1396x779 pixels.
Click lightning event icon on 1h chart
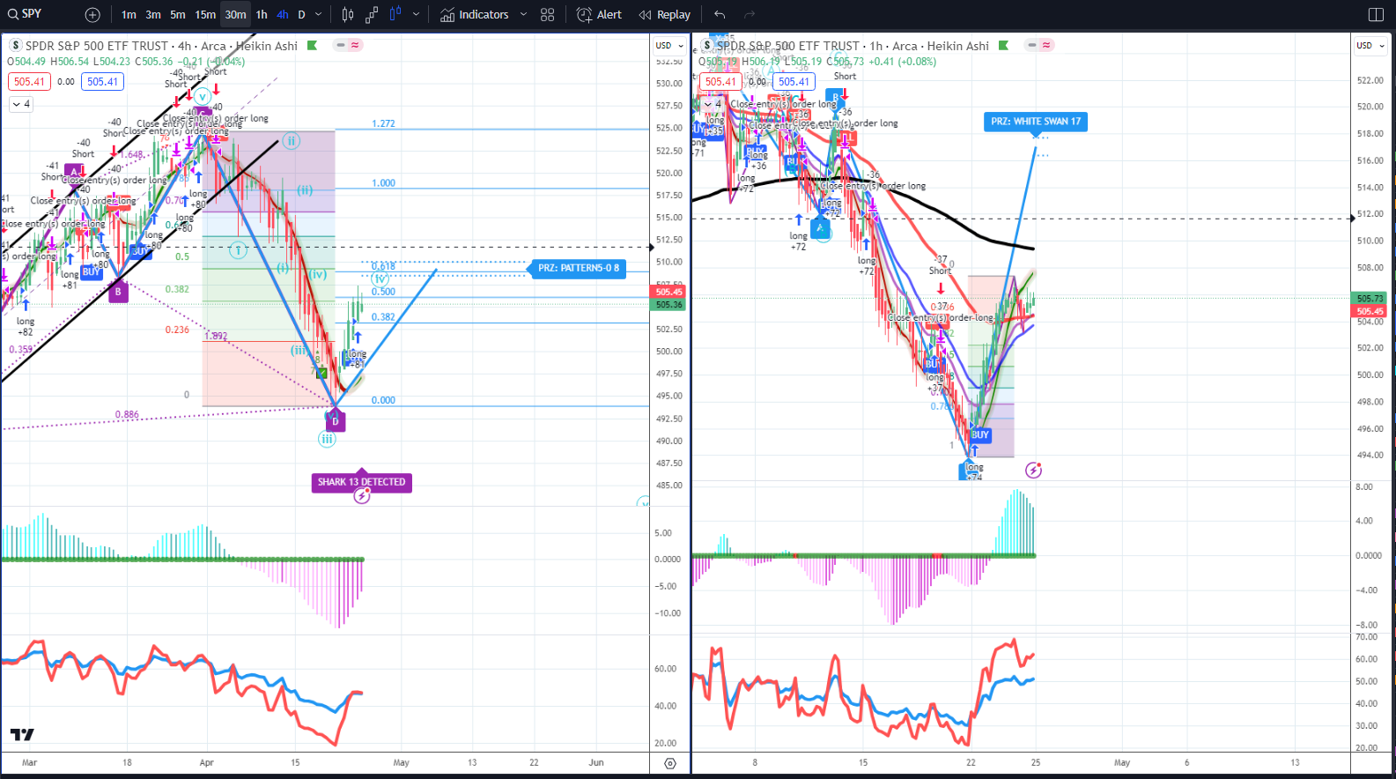1034,470
